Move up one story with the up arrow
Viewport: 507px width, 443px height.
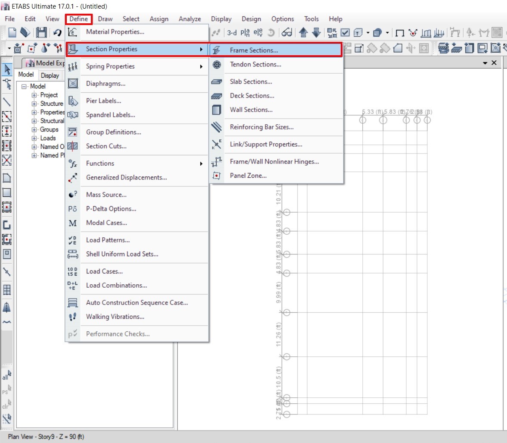(x=302, y=32)
